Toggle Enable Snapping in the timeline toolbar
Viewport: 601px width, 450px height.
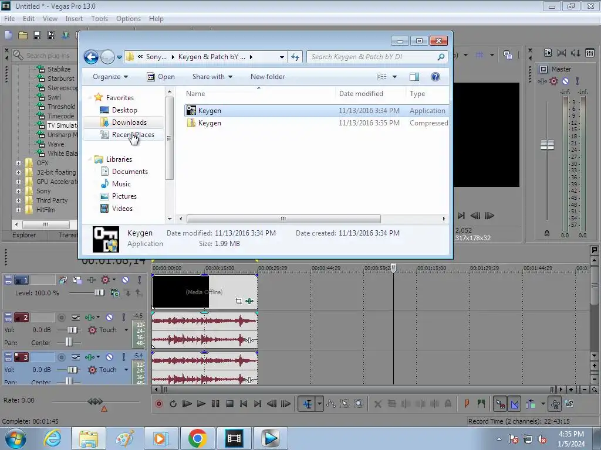pyautogui.click(x=500, y=404)
